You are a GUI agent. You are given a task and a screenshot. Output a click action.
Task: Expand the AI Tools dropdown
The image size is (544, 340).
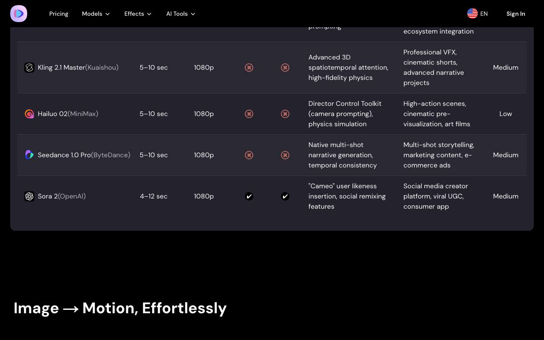tap(181, 14)
